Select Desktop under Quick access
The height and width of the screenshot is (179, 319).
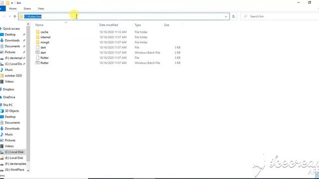(10, 34)
